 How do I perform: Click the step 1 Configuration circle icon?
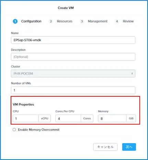15,21
